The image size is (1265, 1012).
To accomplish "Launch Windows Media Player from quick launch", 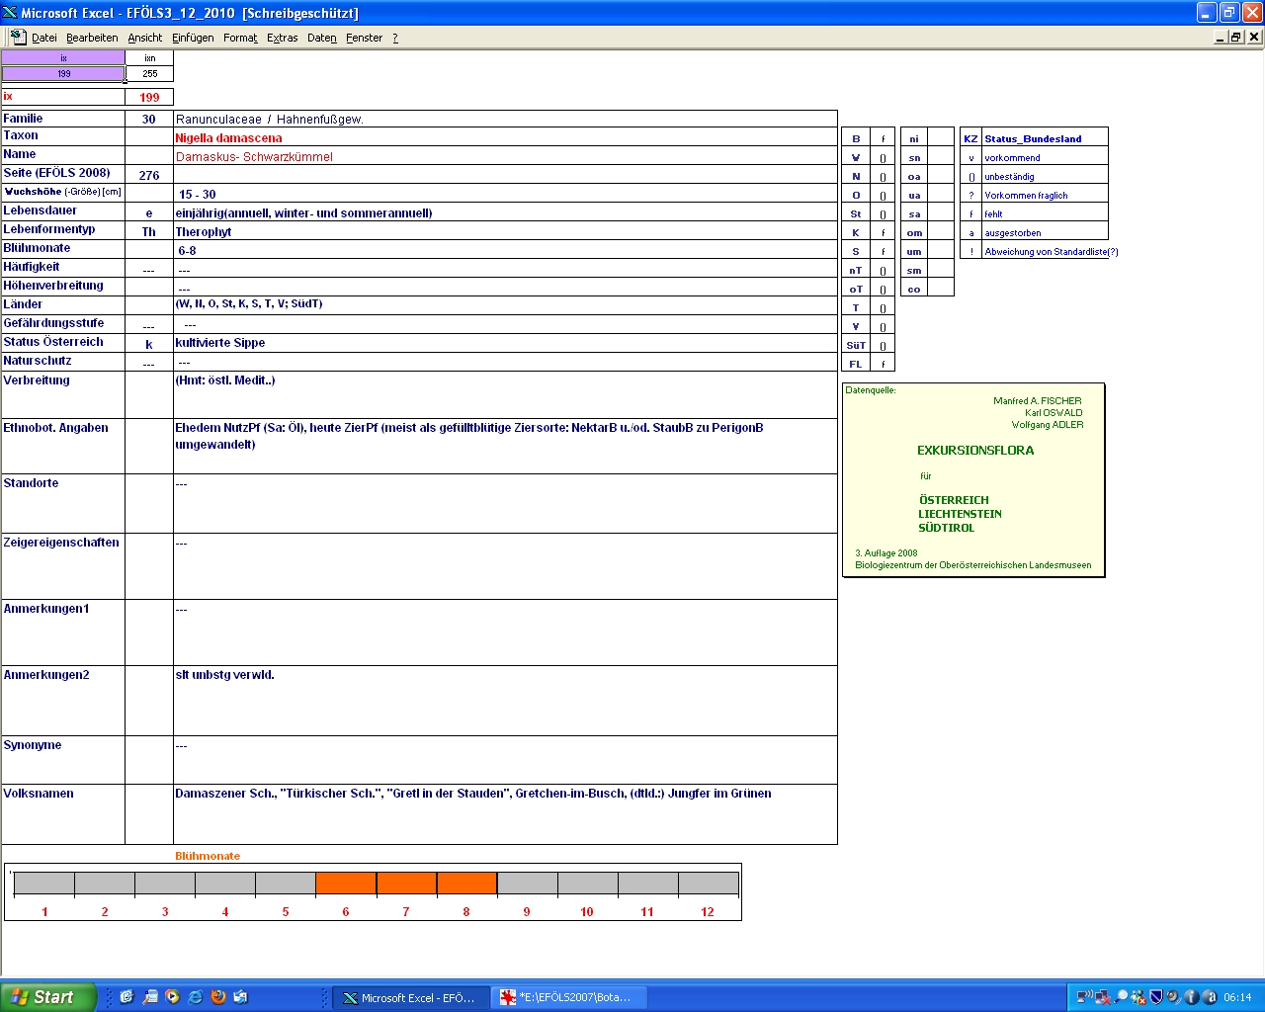I will [x=173, y=997].
